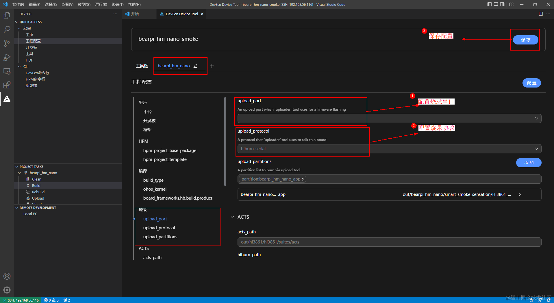Click the acts_path input field
Viewport: 554px width, 303px height.
389,242
